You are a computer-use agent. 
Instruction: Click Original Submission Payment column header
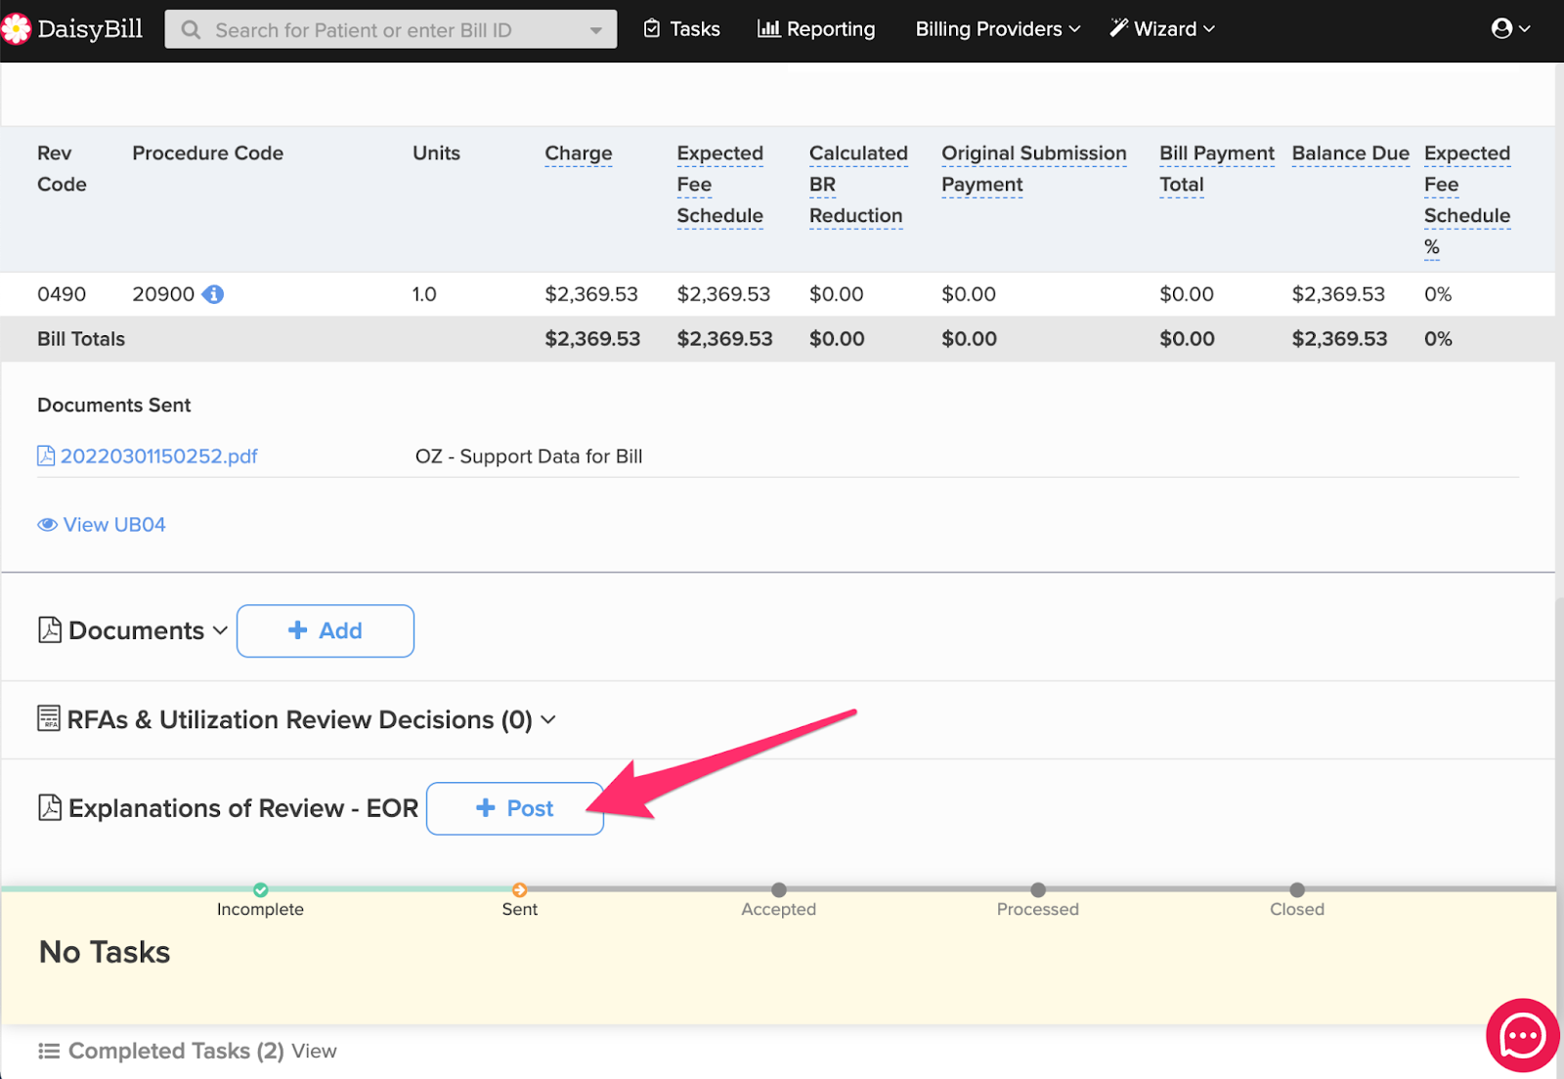(1033, 169)
